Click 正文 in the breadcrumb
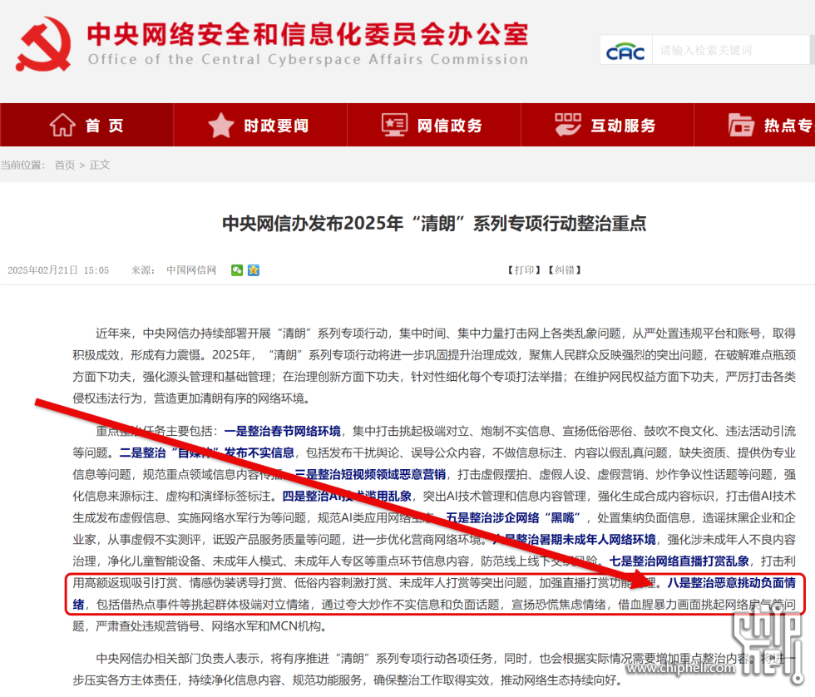The width and height of the screenshot is (815, 697). tap(100, 165)
